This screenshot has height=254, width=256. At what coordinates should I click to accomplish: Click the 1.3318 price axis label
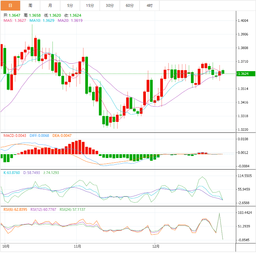coord(243,116)
